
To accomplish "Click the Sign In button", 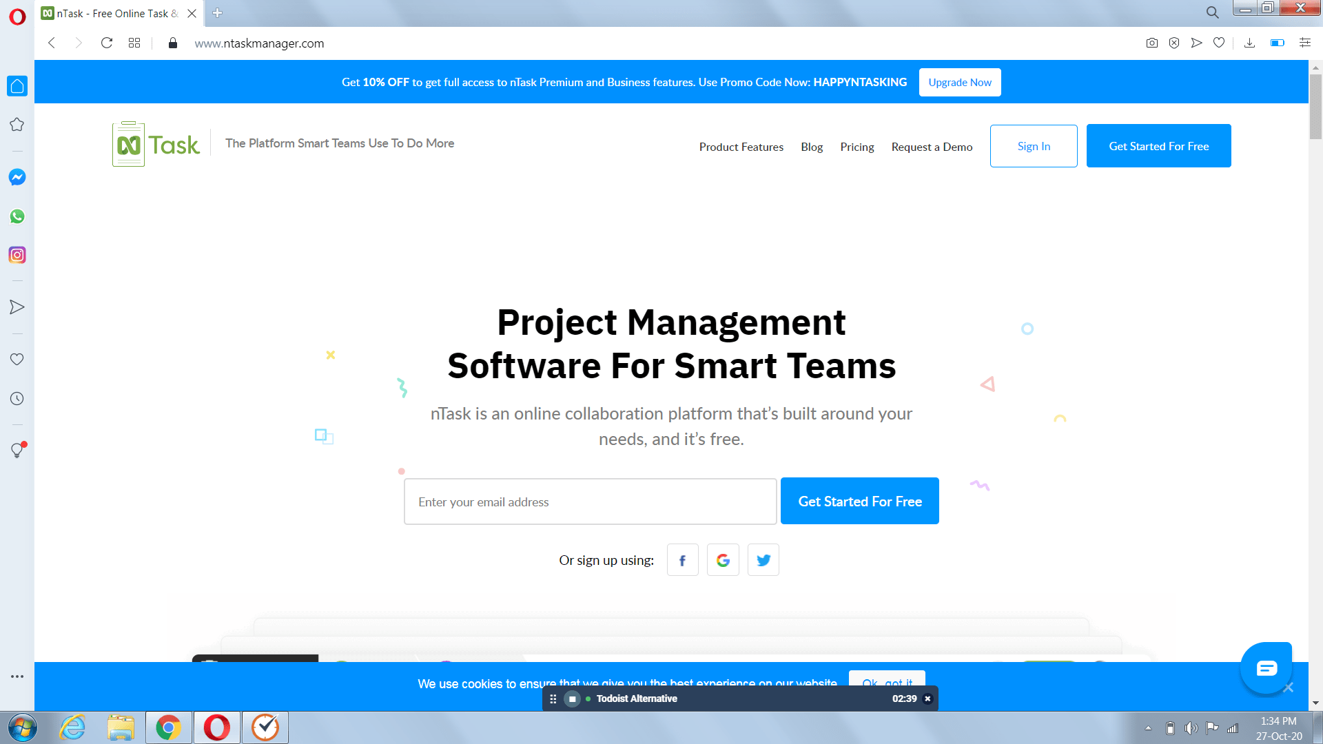I will click(x=1033, y=146).
